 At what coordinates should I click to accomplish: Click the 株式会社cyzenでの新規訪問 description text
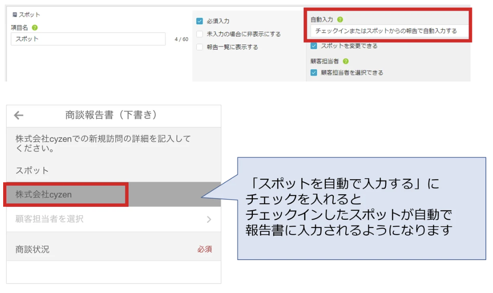point(103,143)
